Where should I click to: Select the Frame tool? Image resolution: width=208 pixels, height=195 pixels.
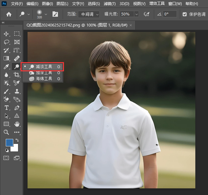(x=17, y=42)
